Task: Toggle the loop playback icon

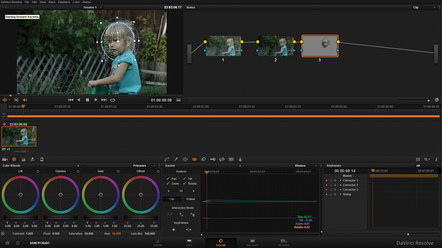Action: pyautogui.click(x=113, y=100)
